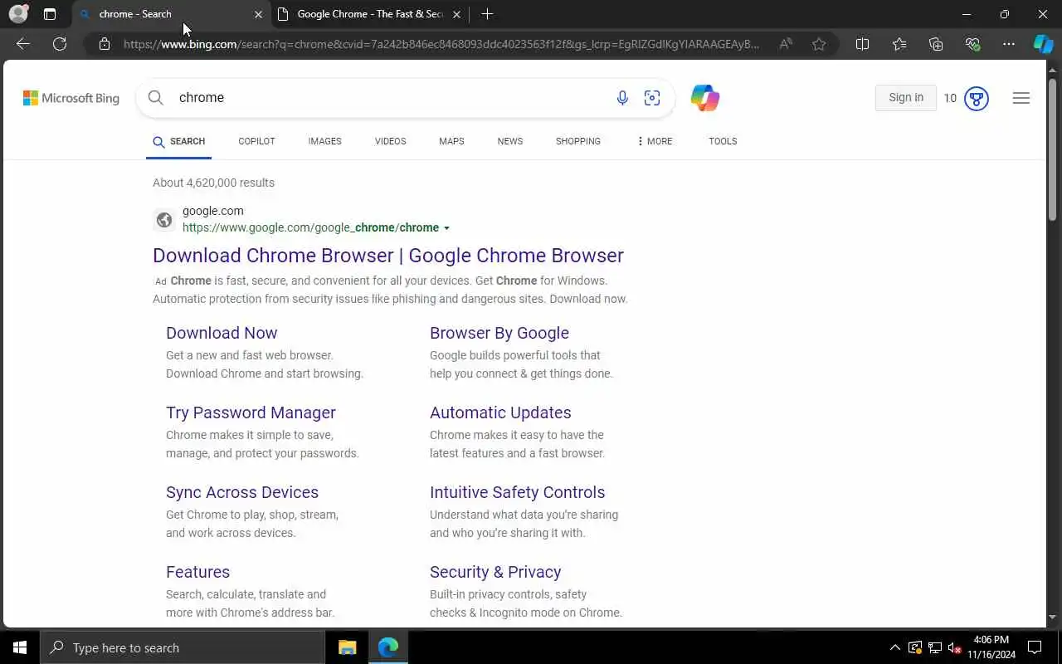Open the Browser essentials icon
1062x664 pixels.
coord(972,44)
